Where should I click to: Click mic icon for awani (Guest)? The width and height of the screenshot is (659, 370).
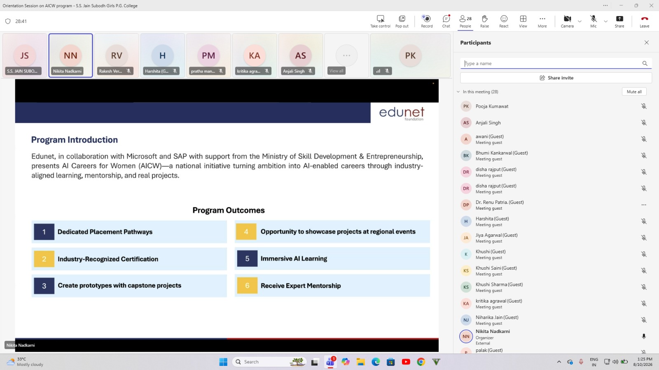tap(644, 139)
